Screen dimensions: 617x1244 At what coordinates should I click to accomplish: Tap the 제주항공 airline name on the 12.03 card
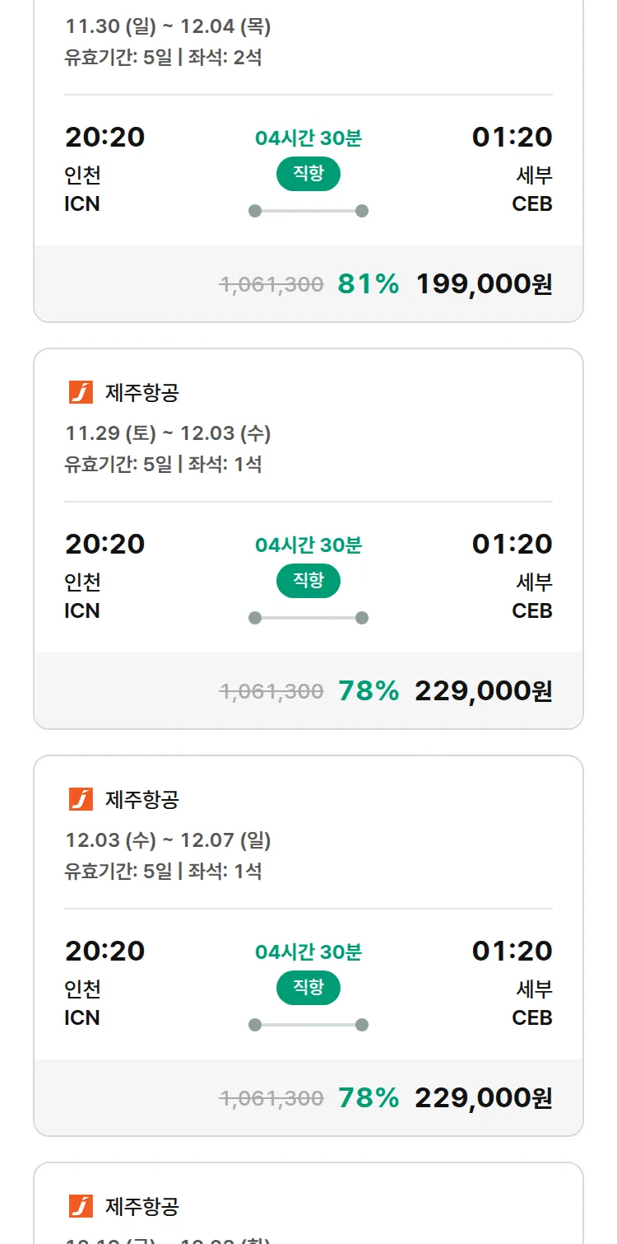(x=142, y=799)
